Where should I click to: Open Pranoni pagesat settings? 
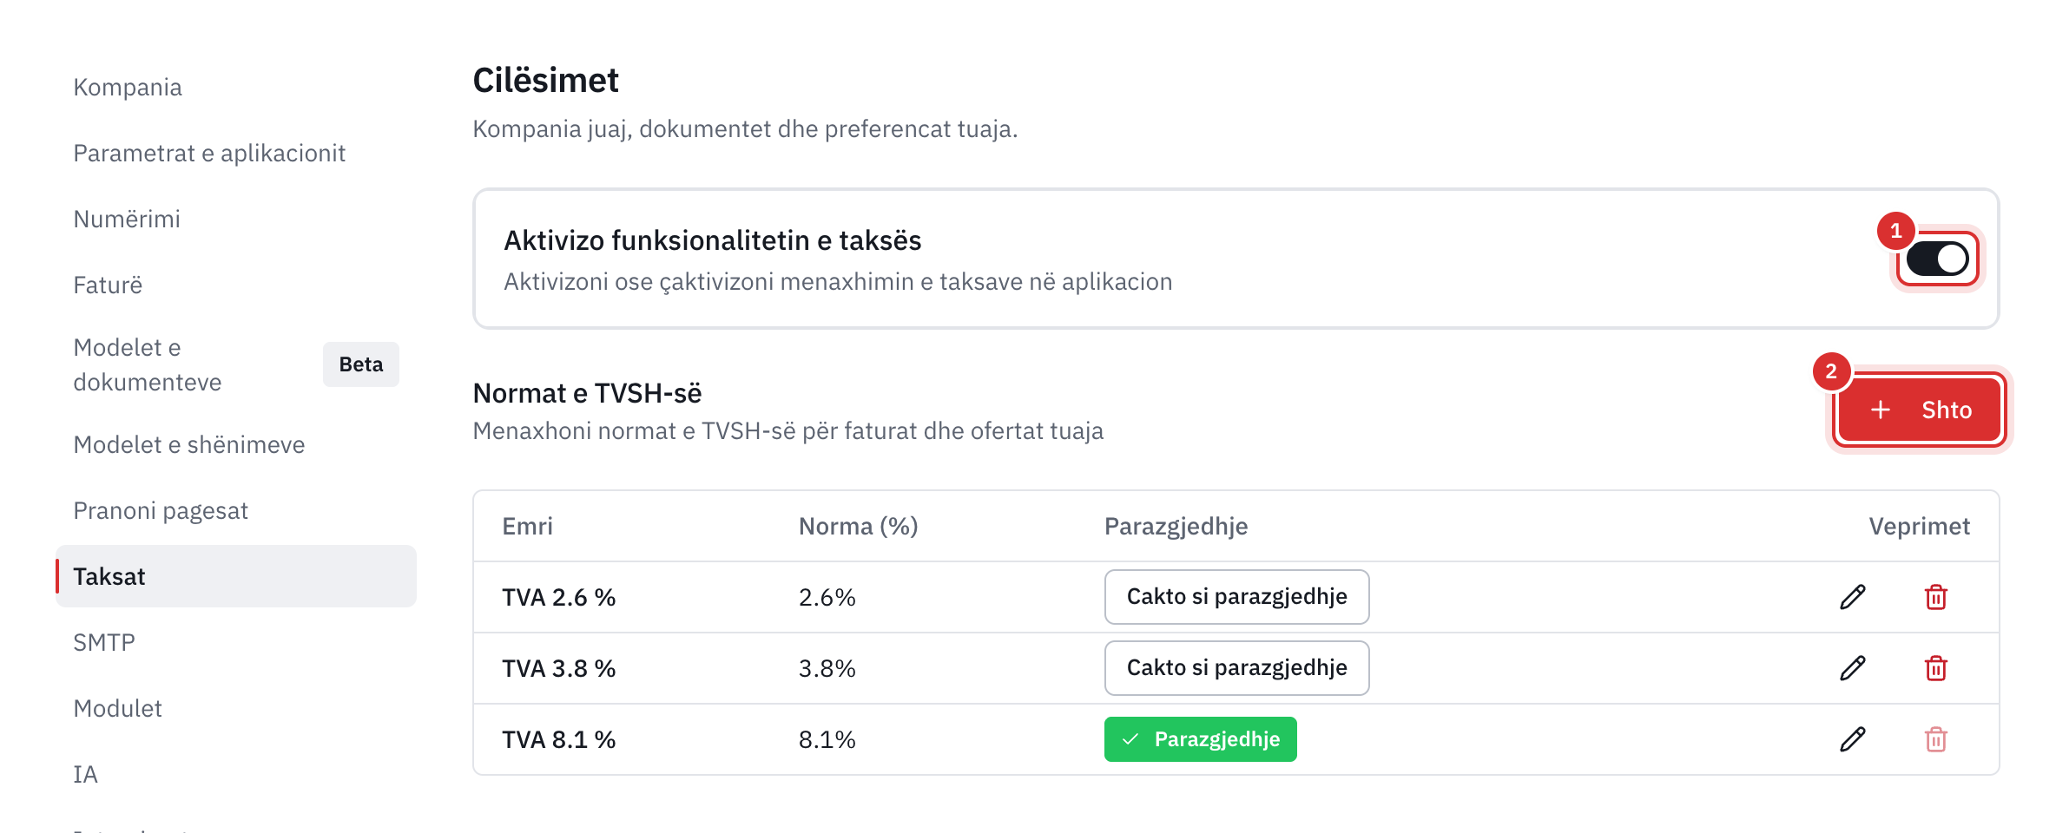tap(161, 510)
